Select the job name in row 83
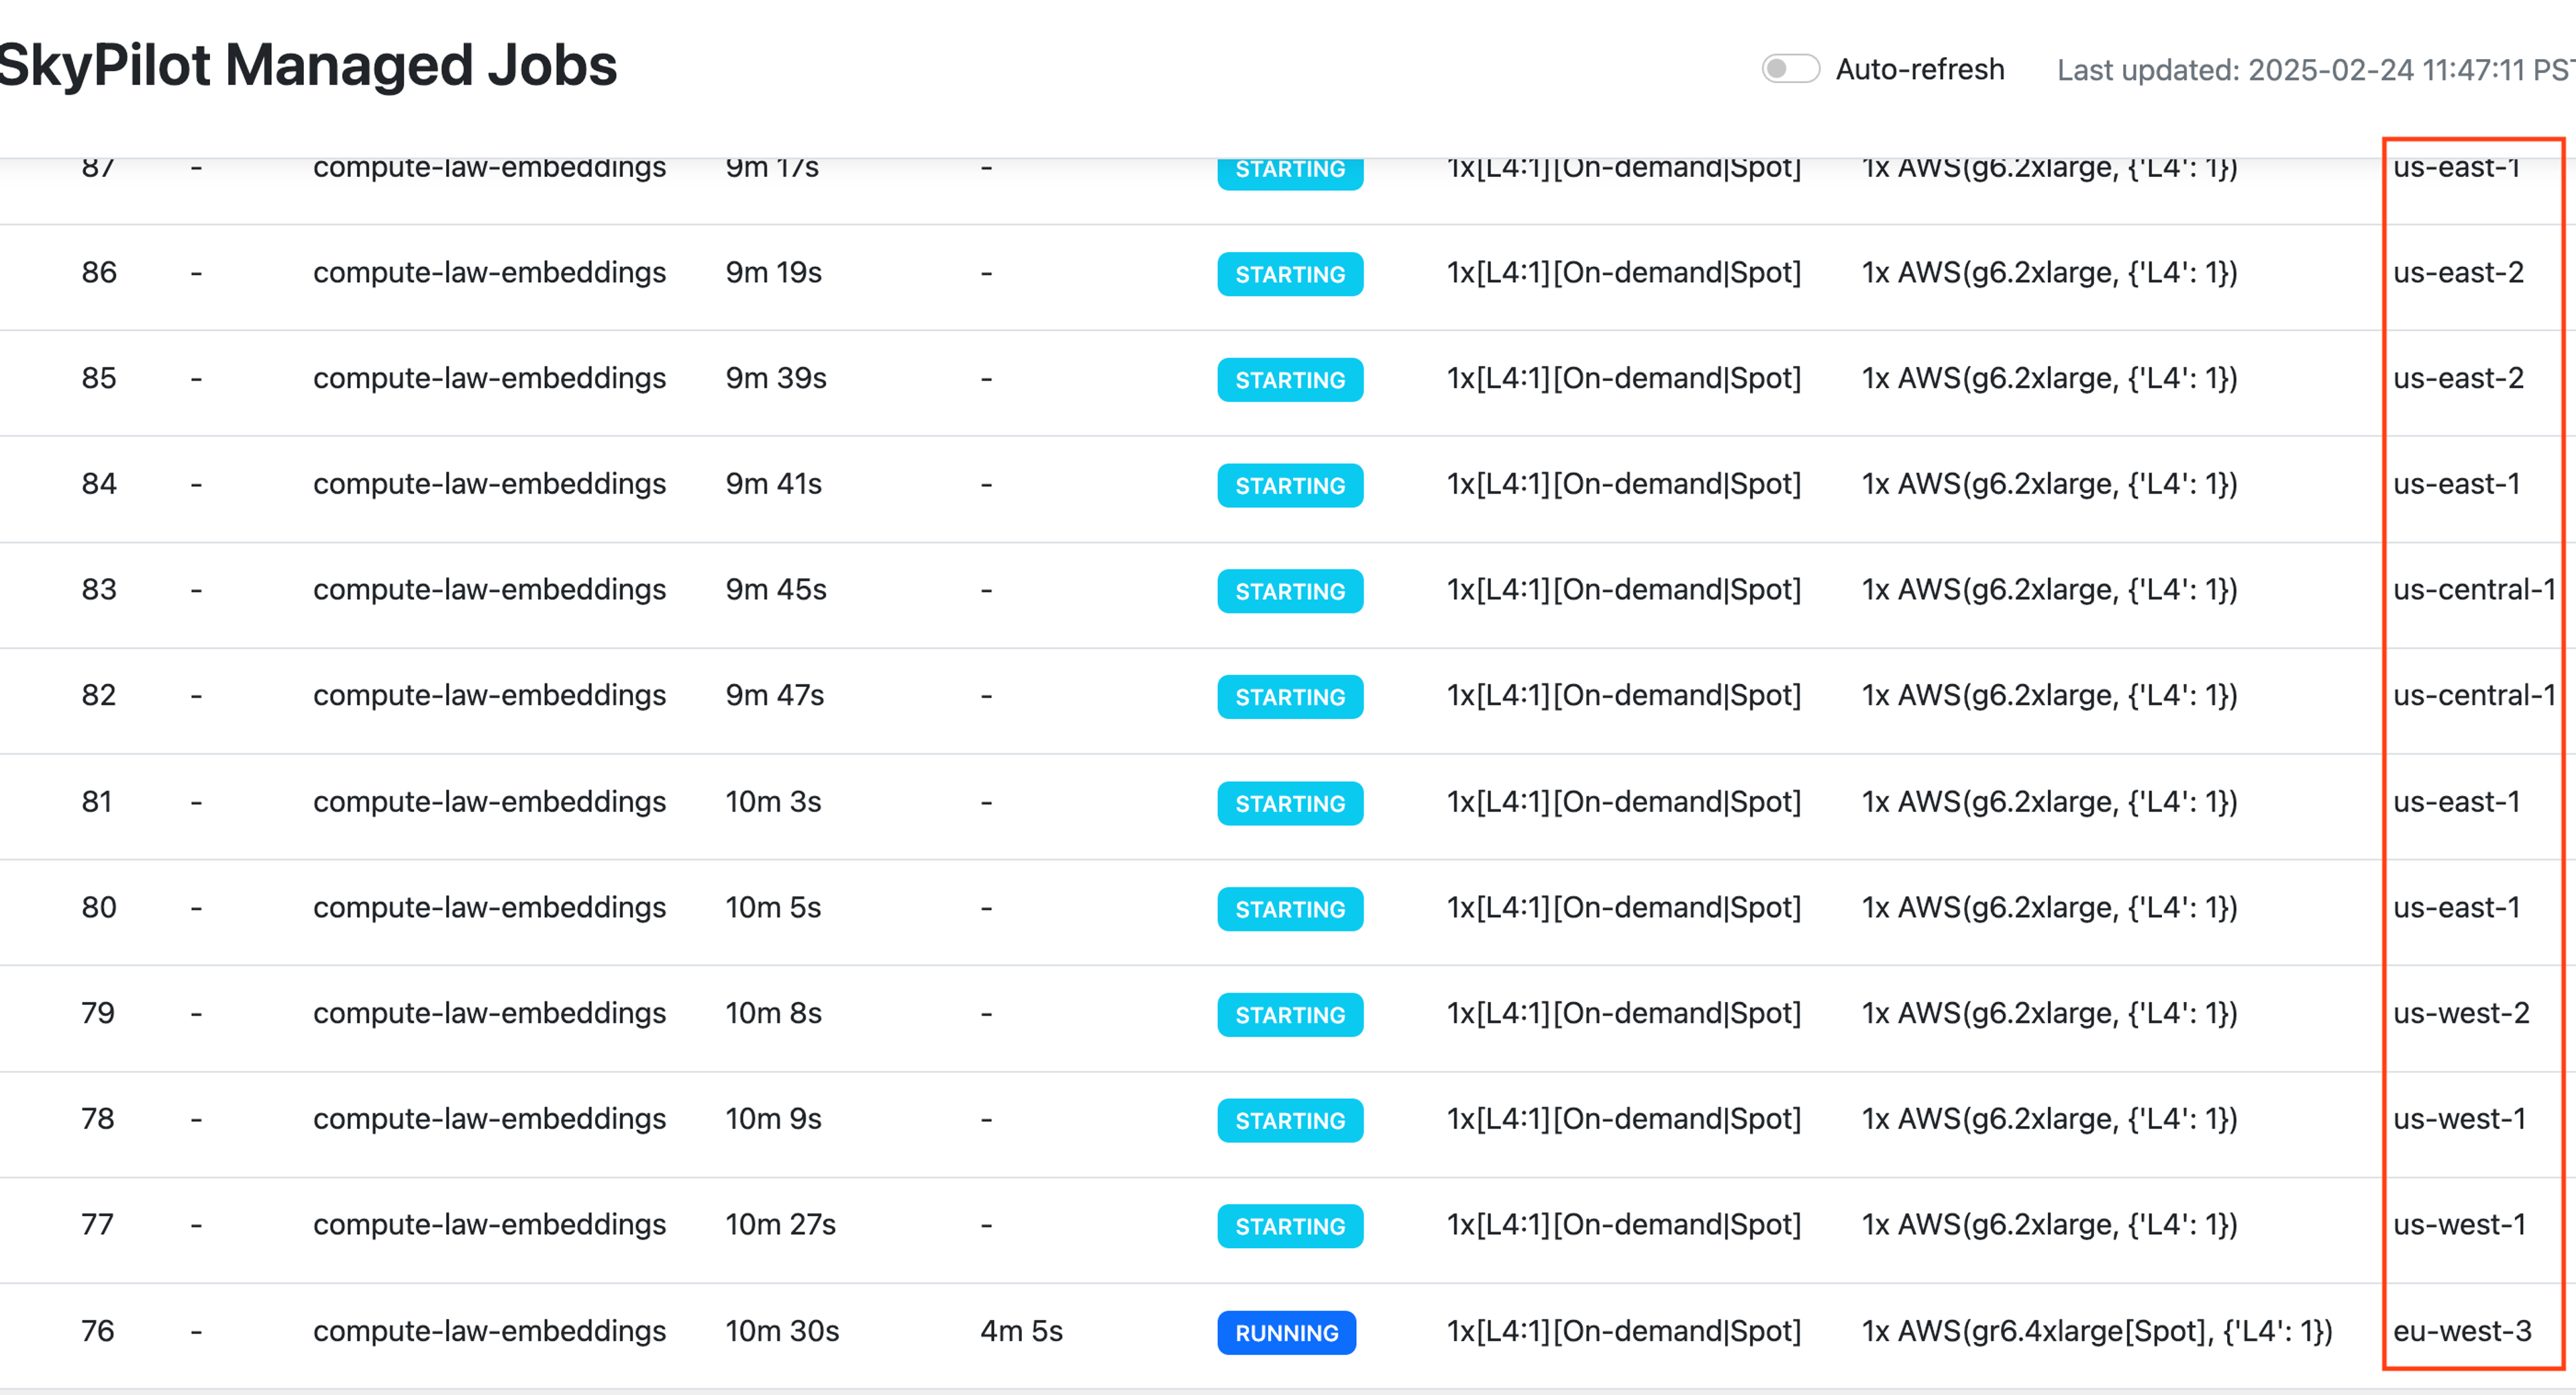This screenshot has width=2576, height=1395. pos(489,591)
